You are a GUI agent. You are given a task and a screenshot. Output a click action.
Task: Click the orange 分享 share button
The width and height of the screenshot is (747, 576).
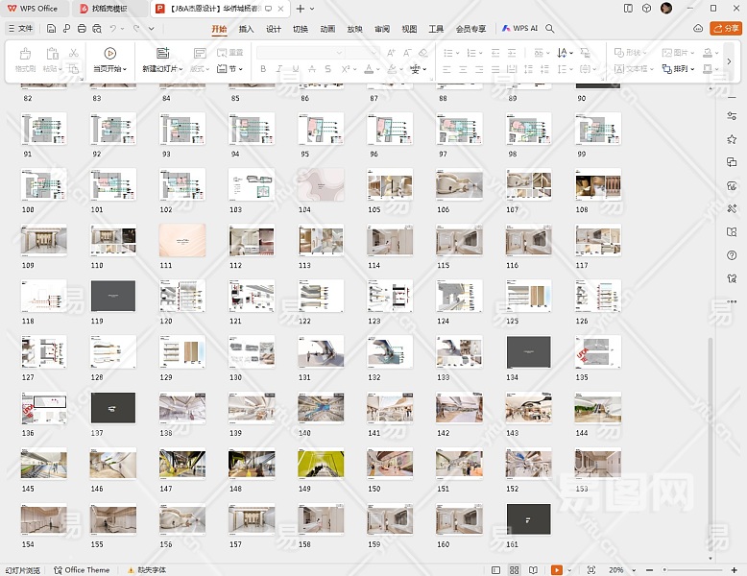pyautogui.click(x=725, y=29)
